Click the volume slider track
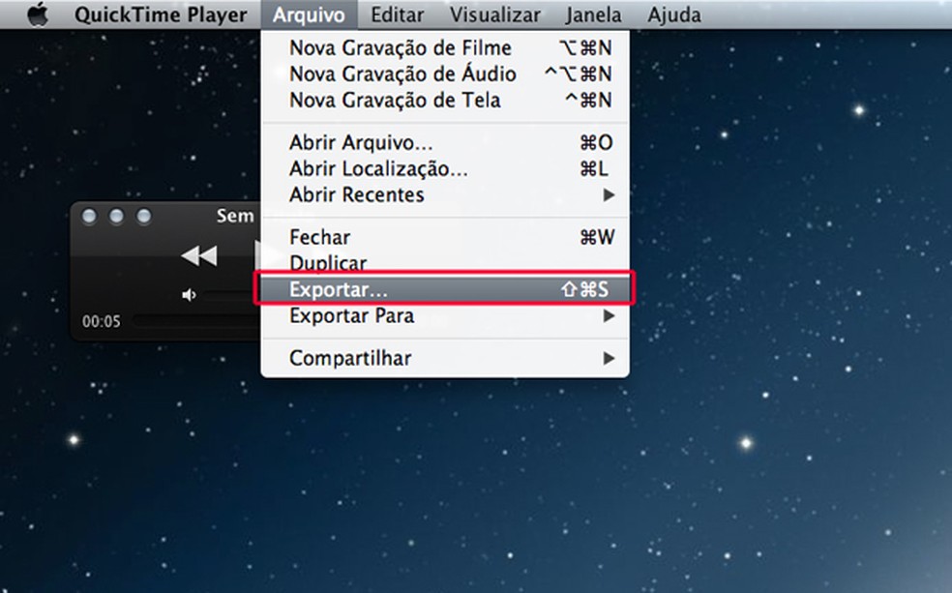This screenshot has width=952, height=593. [x=232, y=296]
